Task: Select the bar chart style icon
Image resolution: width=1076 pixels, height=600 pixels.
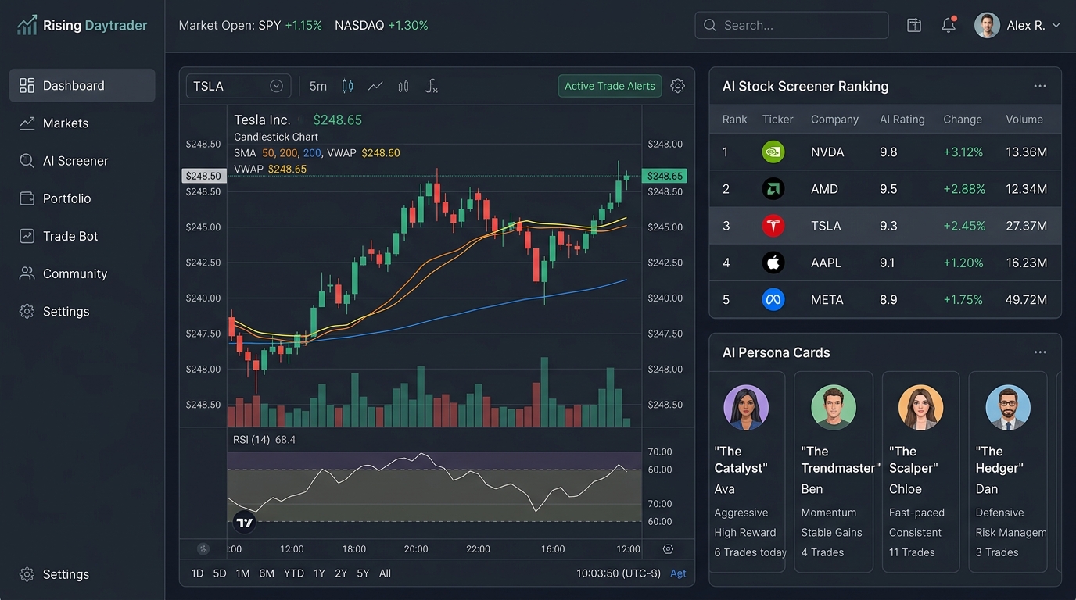Action: click(403, 86)
